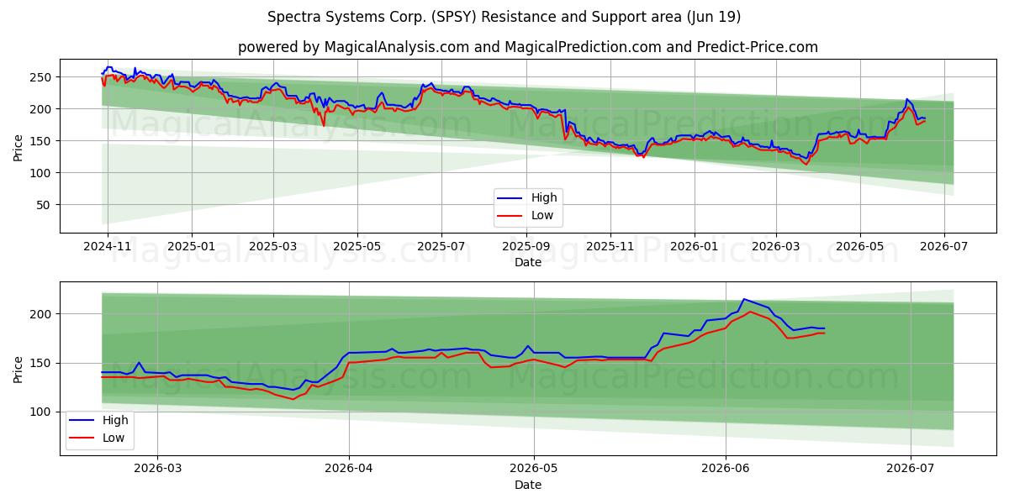The image size is (1009, 504).
Task: Click the 'Date' axis label under the top chart
Action: [527, 263]
